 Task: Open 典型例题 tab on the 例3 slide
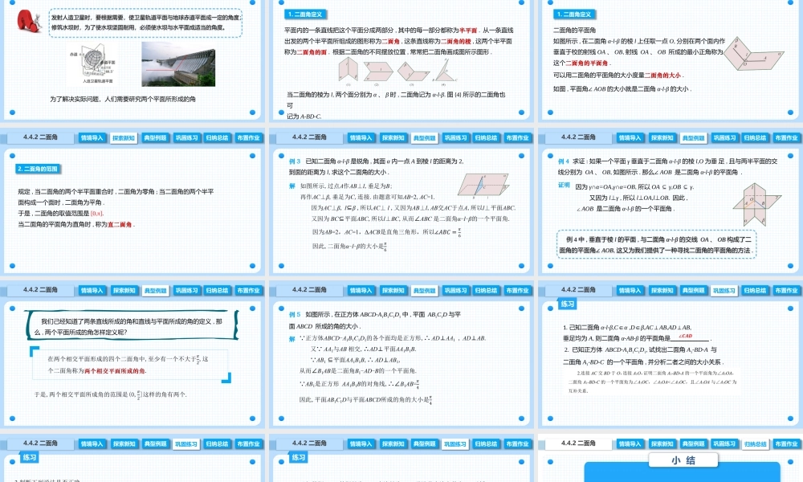point(424,138)
